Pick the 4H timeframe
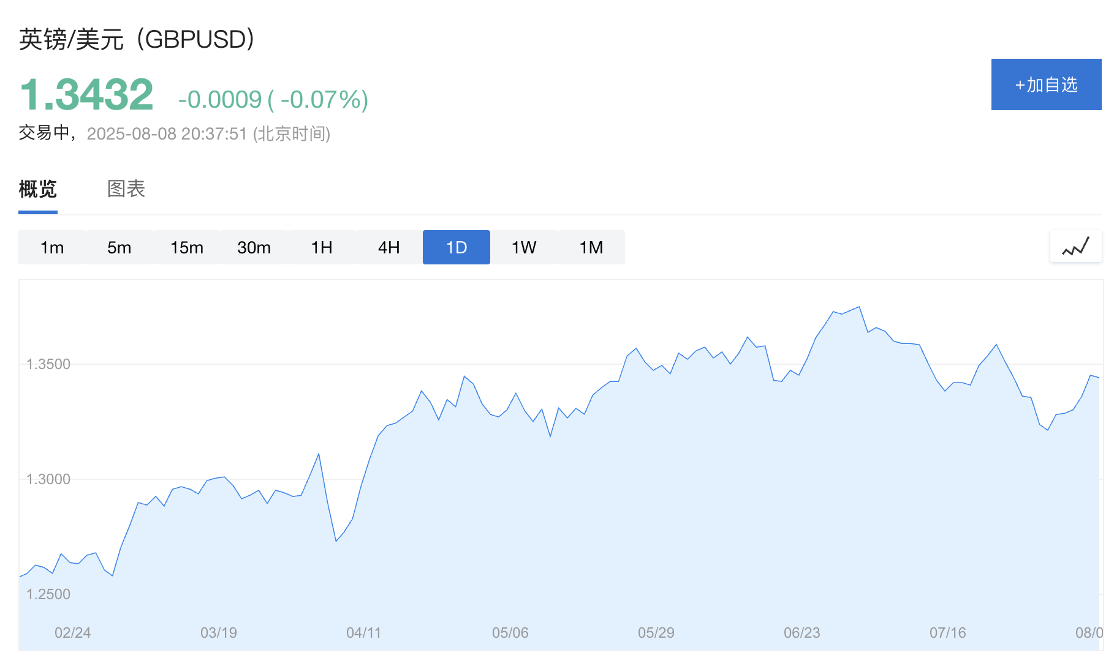 [389, 247]
